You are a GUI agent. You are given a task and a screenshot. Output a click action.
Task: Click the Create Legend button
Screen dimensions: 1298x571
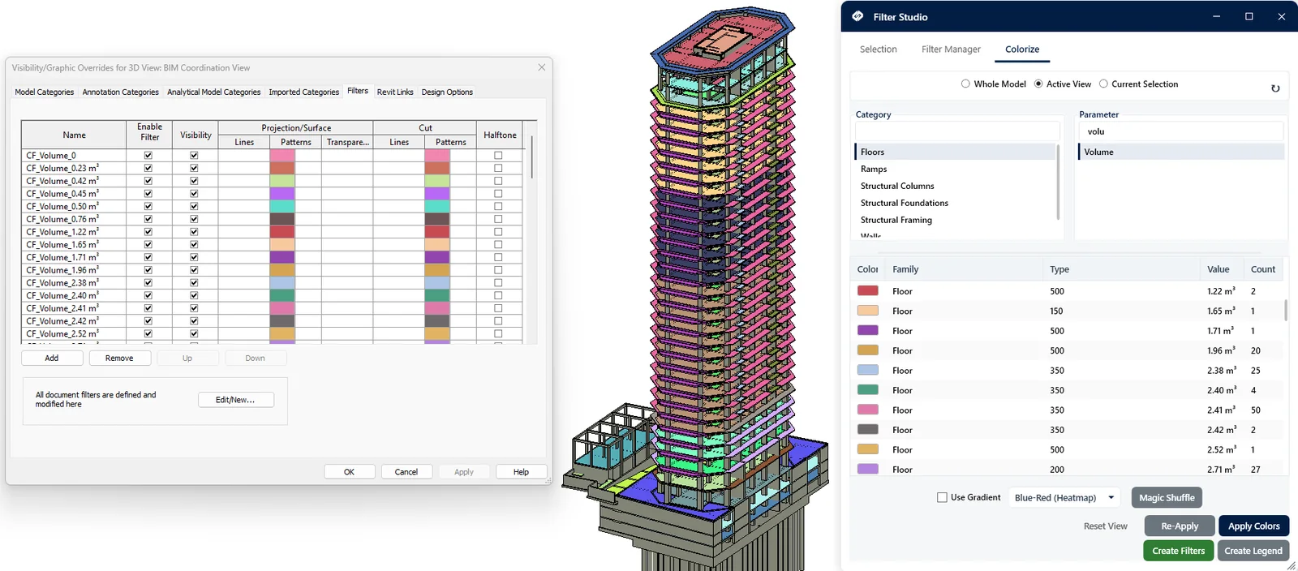(x=1253, y=551)
